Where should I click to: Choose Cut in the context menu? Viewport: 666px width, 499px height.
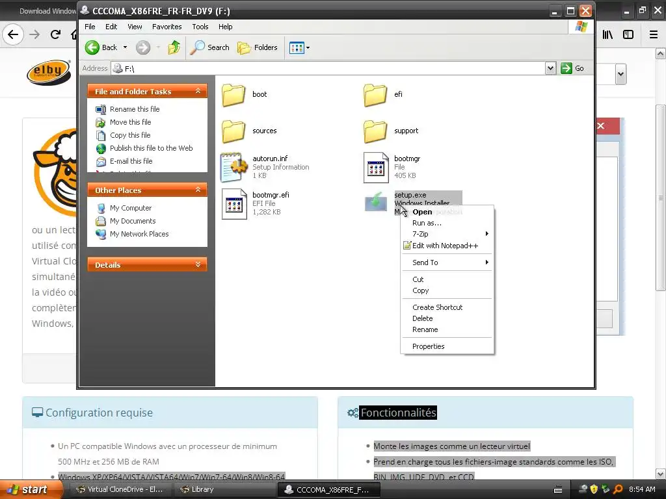447,279
